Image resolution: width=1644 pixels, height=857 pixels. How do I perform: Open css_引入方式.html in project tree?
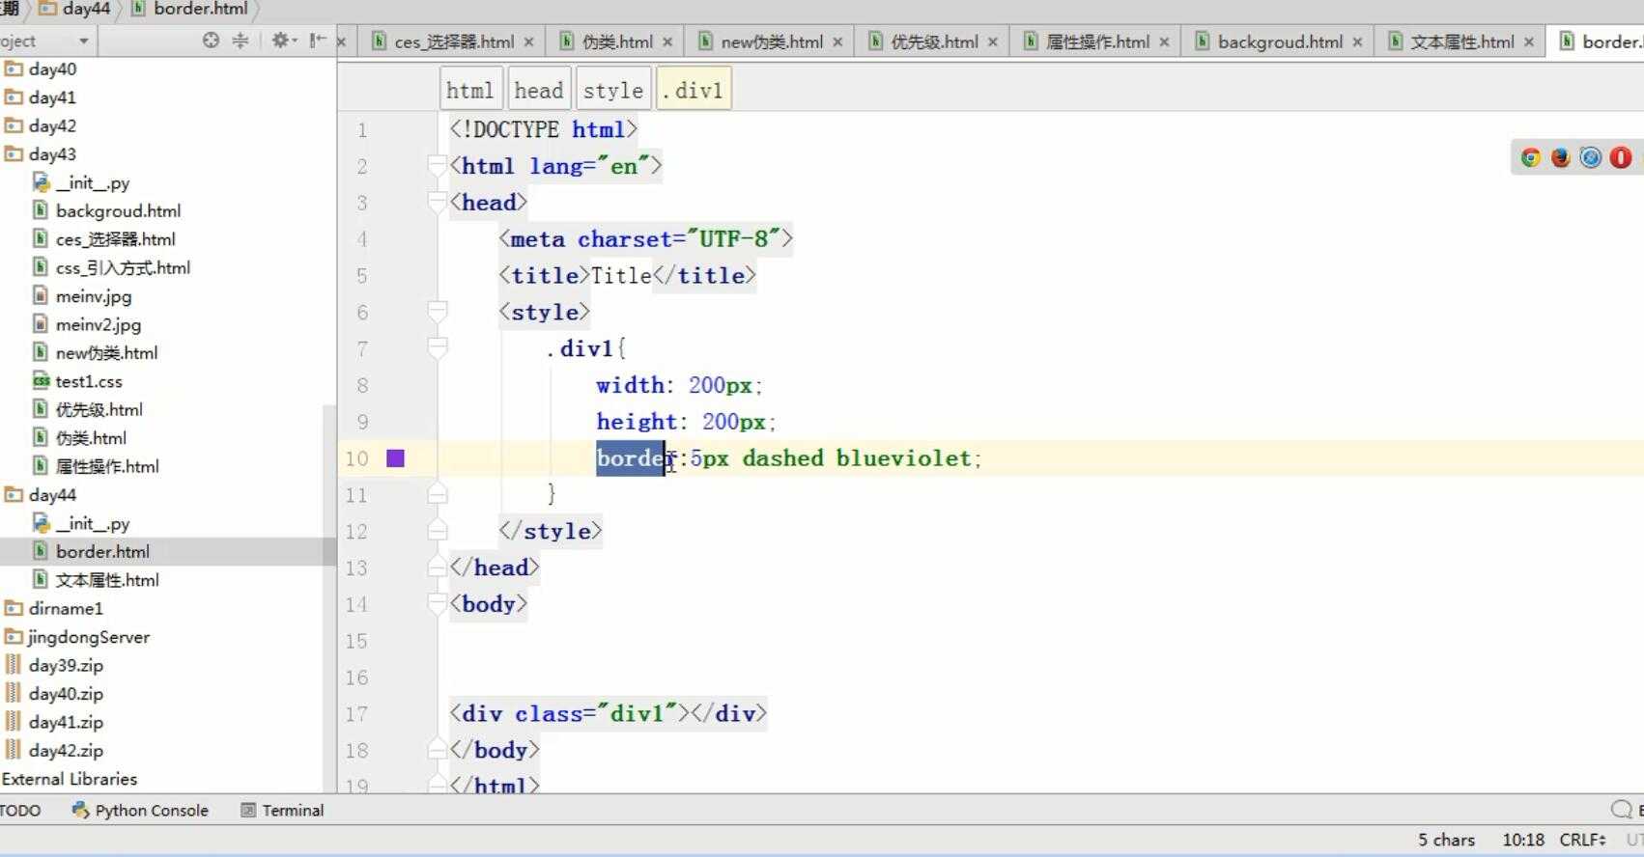tap(123, 268)
